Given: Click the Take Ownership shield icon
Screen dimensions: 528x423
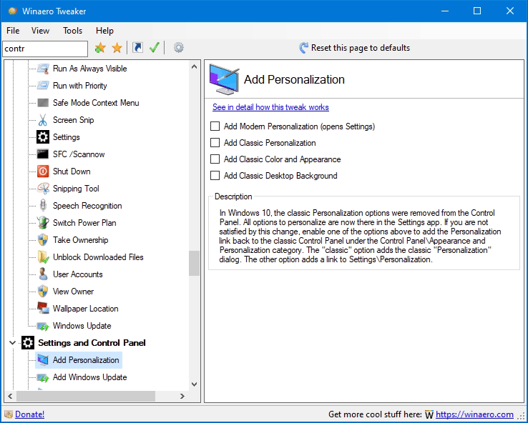Looking at the screenshot, I should 43,240.
